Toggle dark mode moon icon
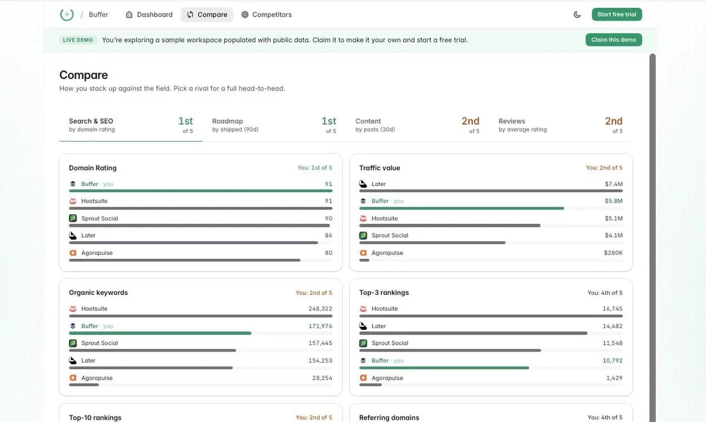This screenshot has height=422, width=706. (577, 15)
